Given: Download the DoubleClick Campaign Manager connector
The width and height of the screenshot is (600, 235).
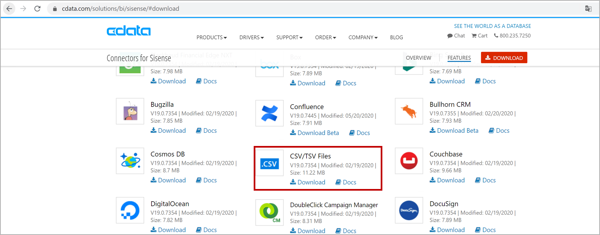Looking at the screenshot, I should click(308, 231).
